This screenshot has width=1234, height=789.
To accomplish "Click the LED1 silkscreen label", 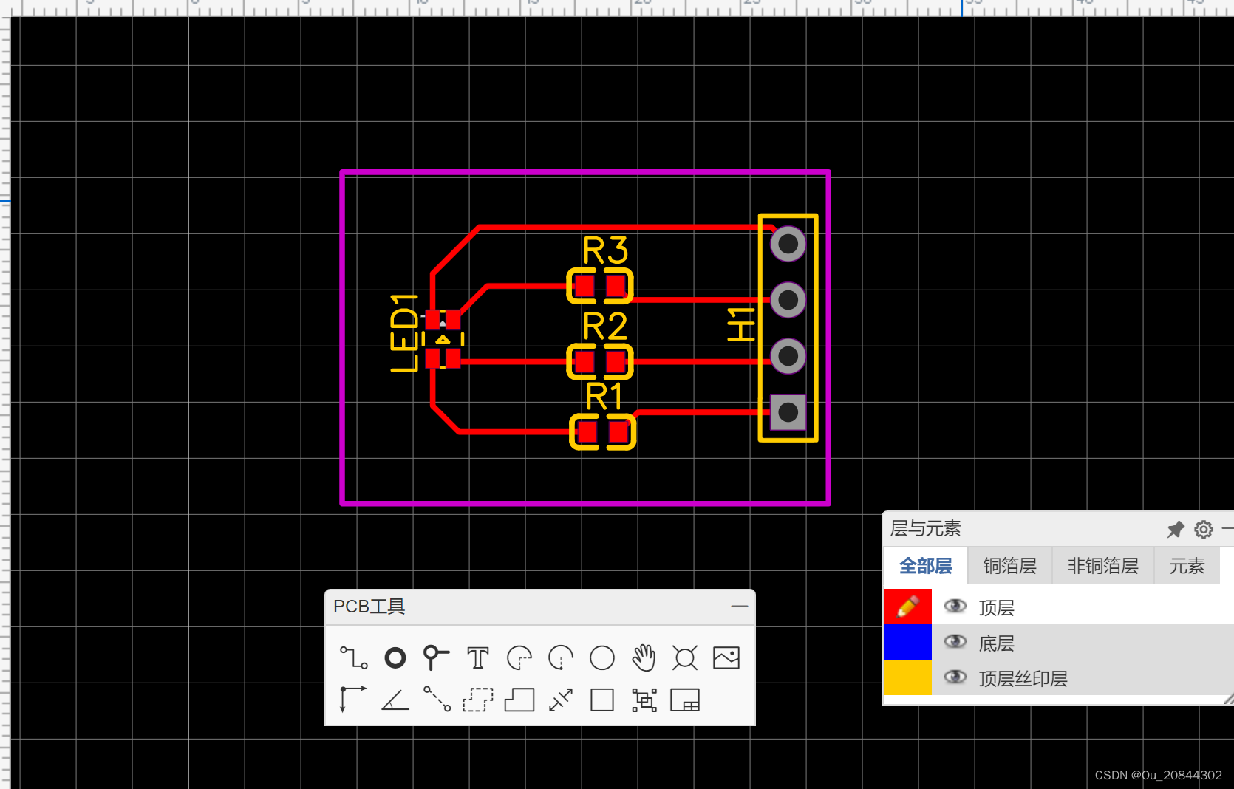I will coord(404,332).
